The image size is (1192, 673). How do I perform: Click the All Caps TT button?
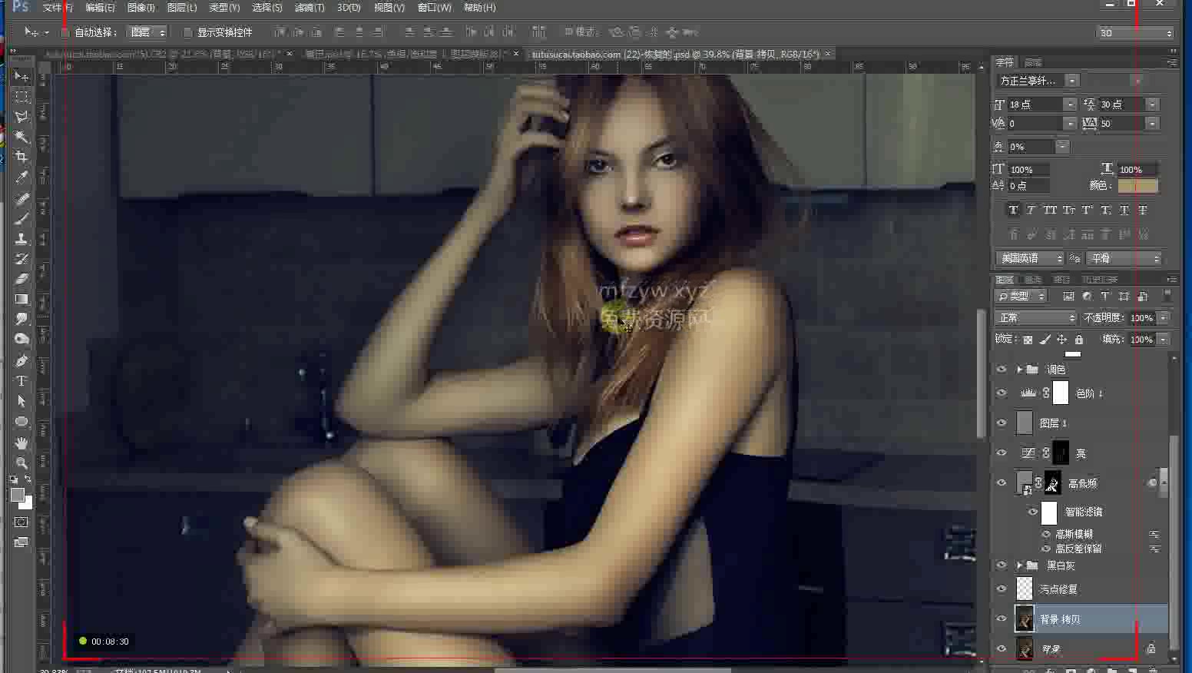tap(1050, 210)
